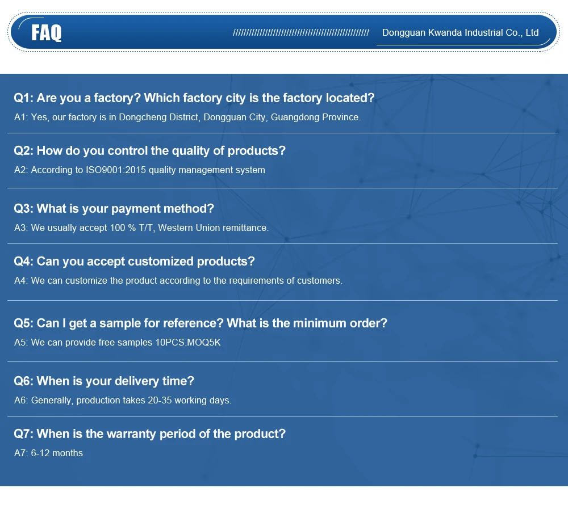Select Q3 payment method question
568x505 pixels.
click(x=114, y=209)
